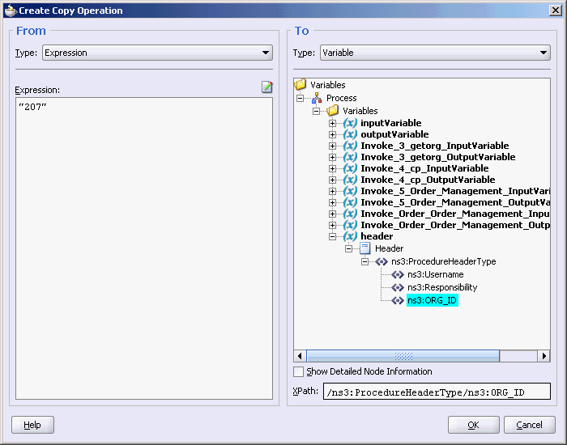Select the Invoke_Order_Order_Management_Input variable row
The height and width of the screenshot is (445, 567).
(455, 214)
